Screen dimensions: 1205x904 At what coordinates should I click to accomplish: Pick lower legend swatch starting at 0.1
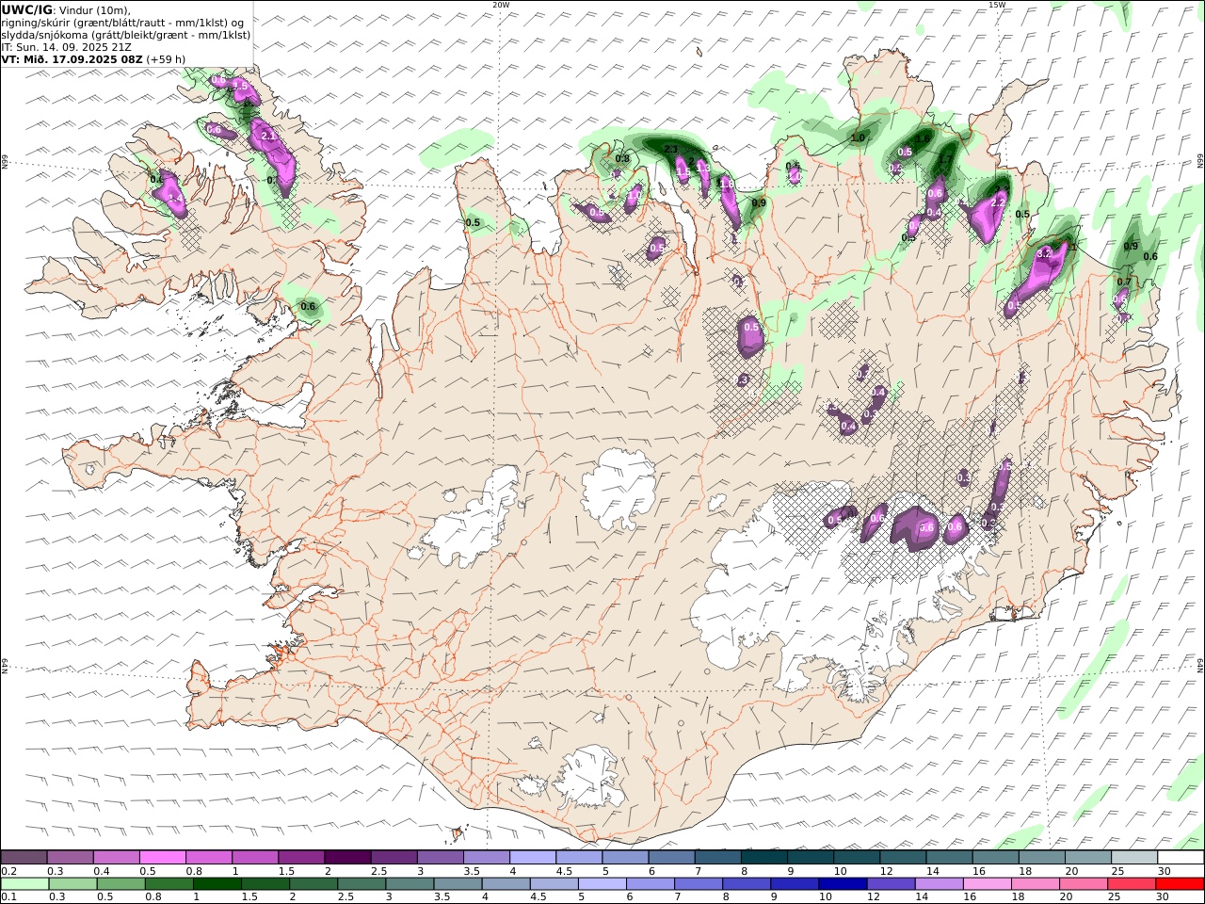click(x=24, y=883)
